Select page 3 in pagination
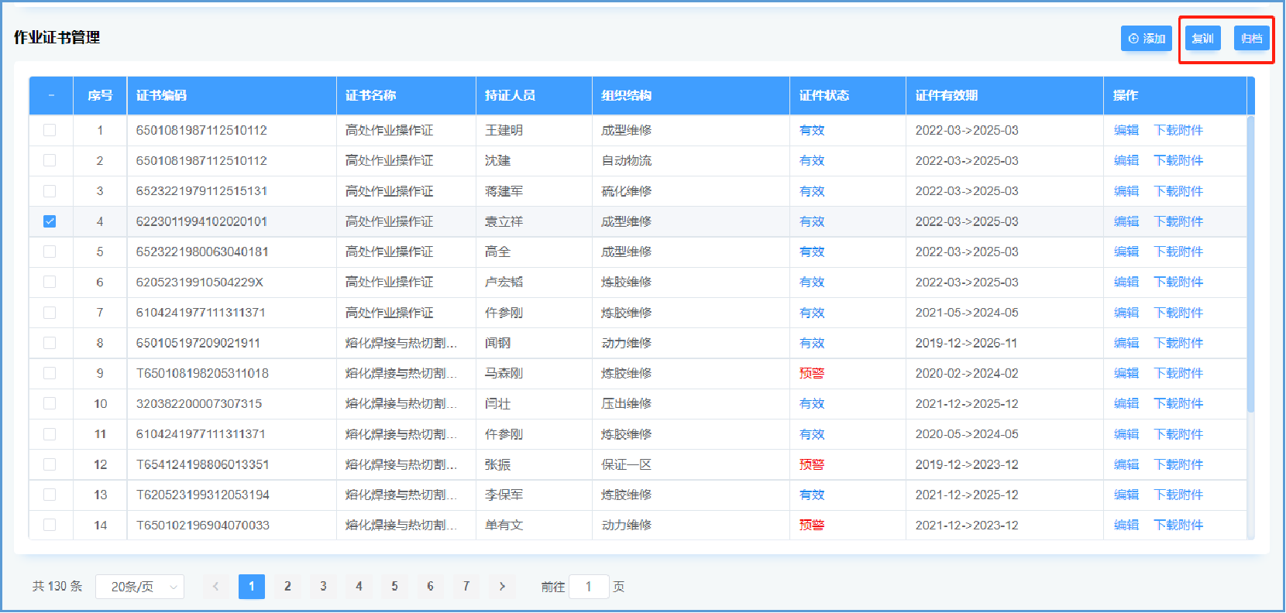This screenshot has height=613, width=1286. tap(323, 587)
